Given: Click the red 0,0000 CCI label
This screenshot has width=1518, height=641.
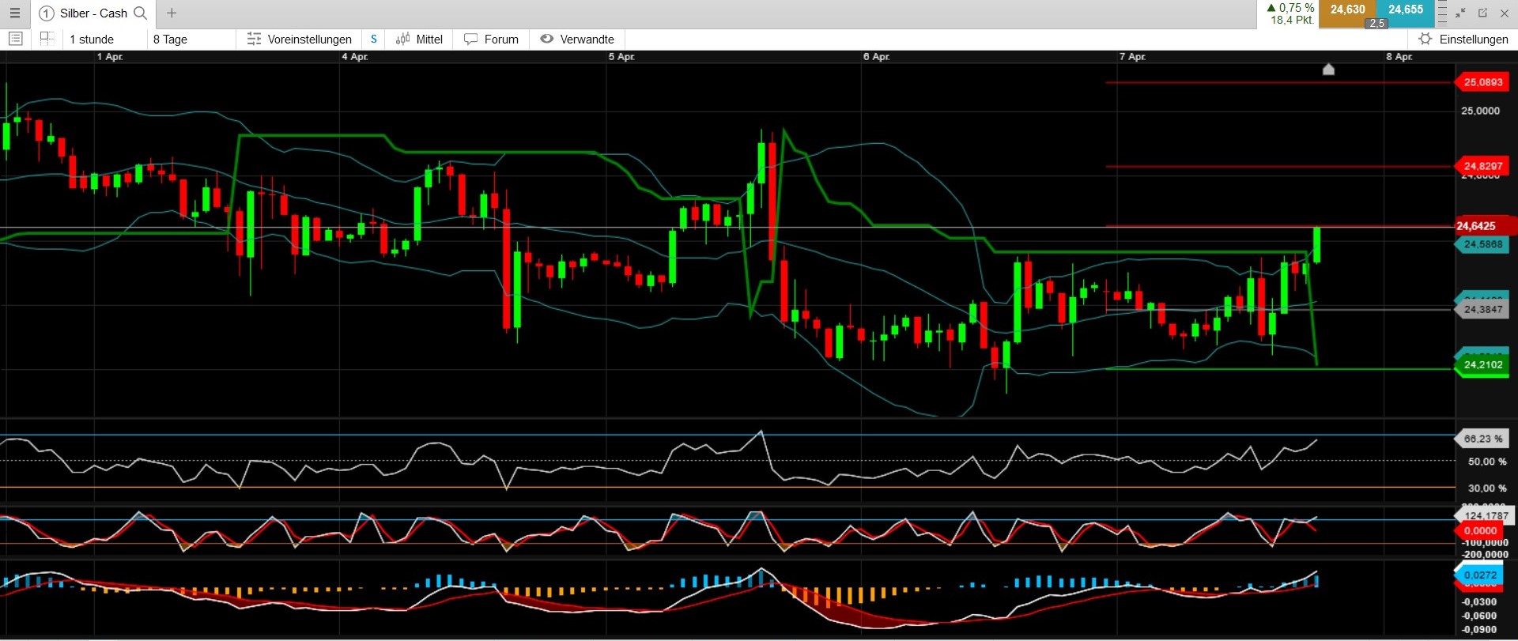Looking at the screenshot, I should point(1480,530).
